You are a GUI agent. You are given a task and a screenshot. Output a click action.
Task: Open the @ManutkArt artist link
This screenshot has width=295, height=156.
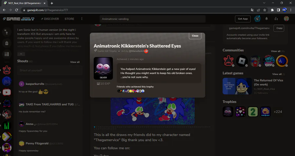[x=136, y=51]
